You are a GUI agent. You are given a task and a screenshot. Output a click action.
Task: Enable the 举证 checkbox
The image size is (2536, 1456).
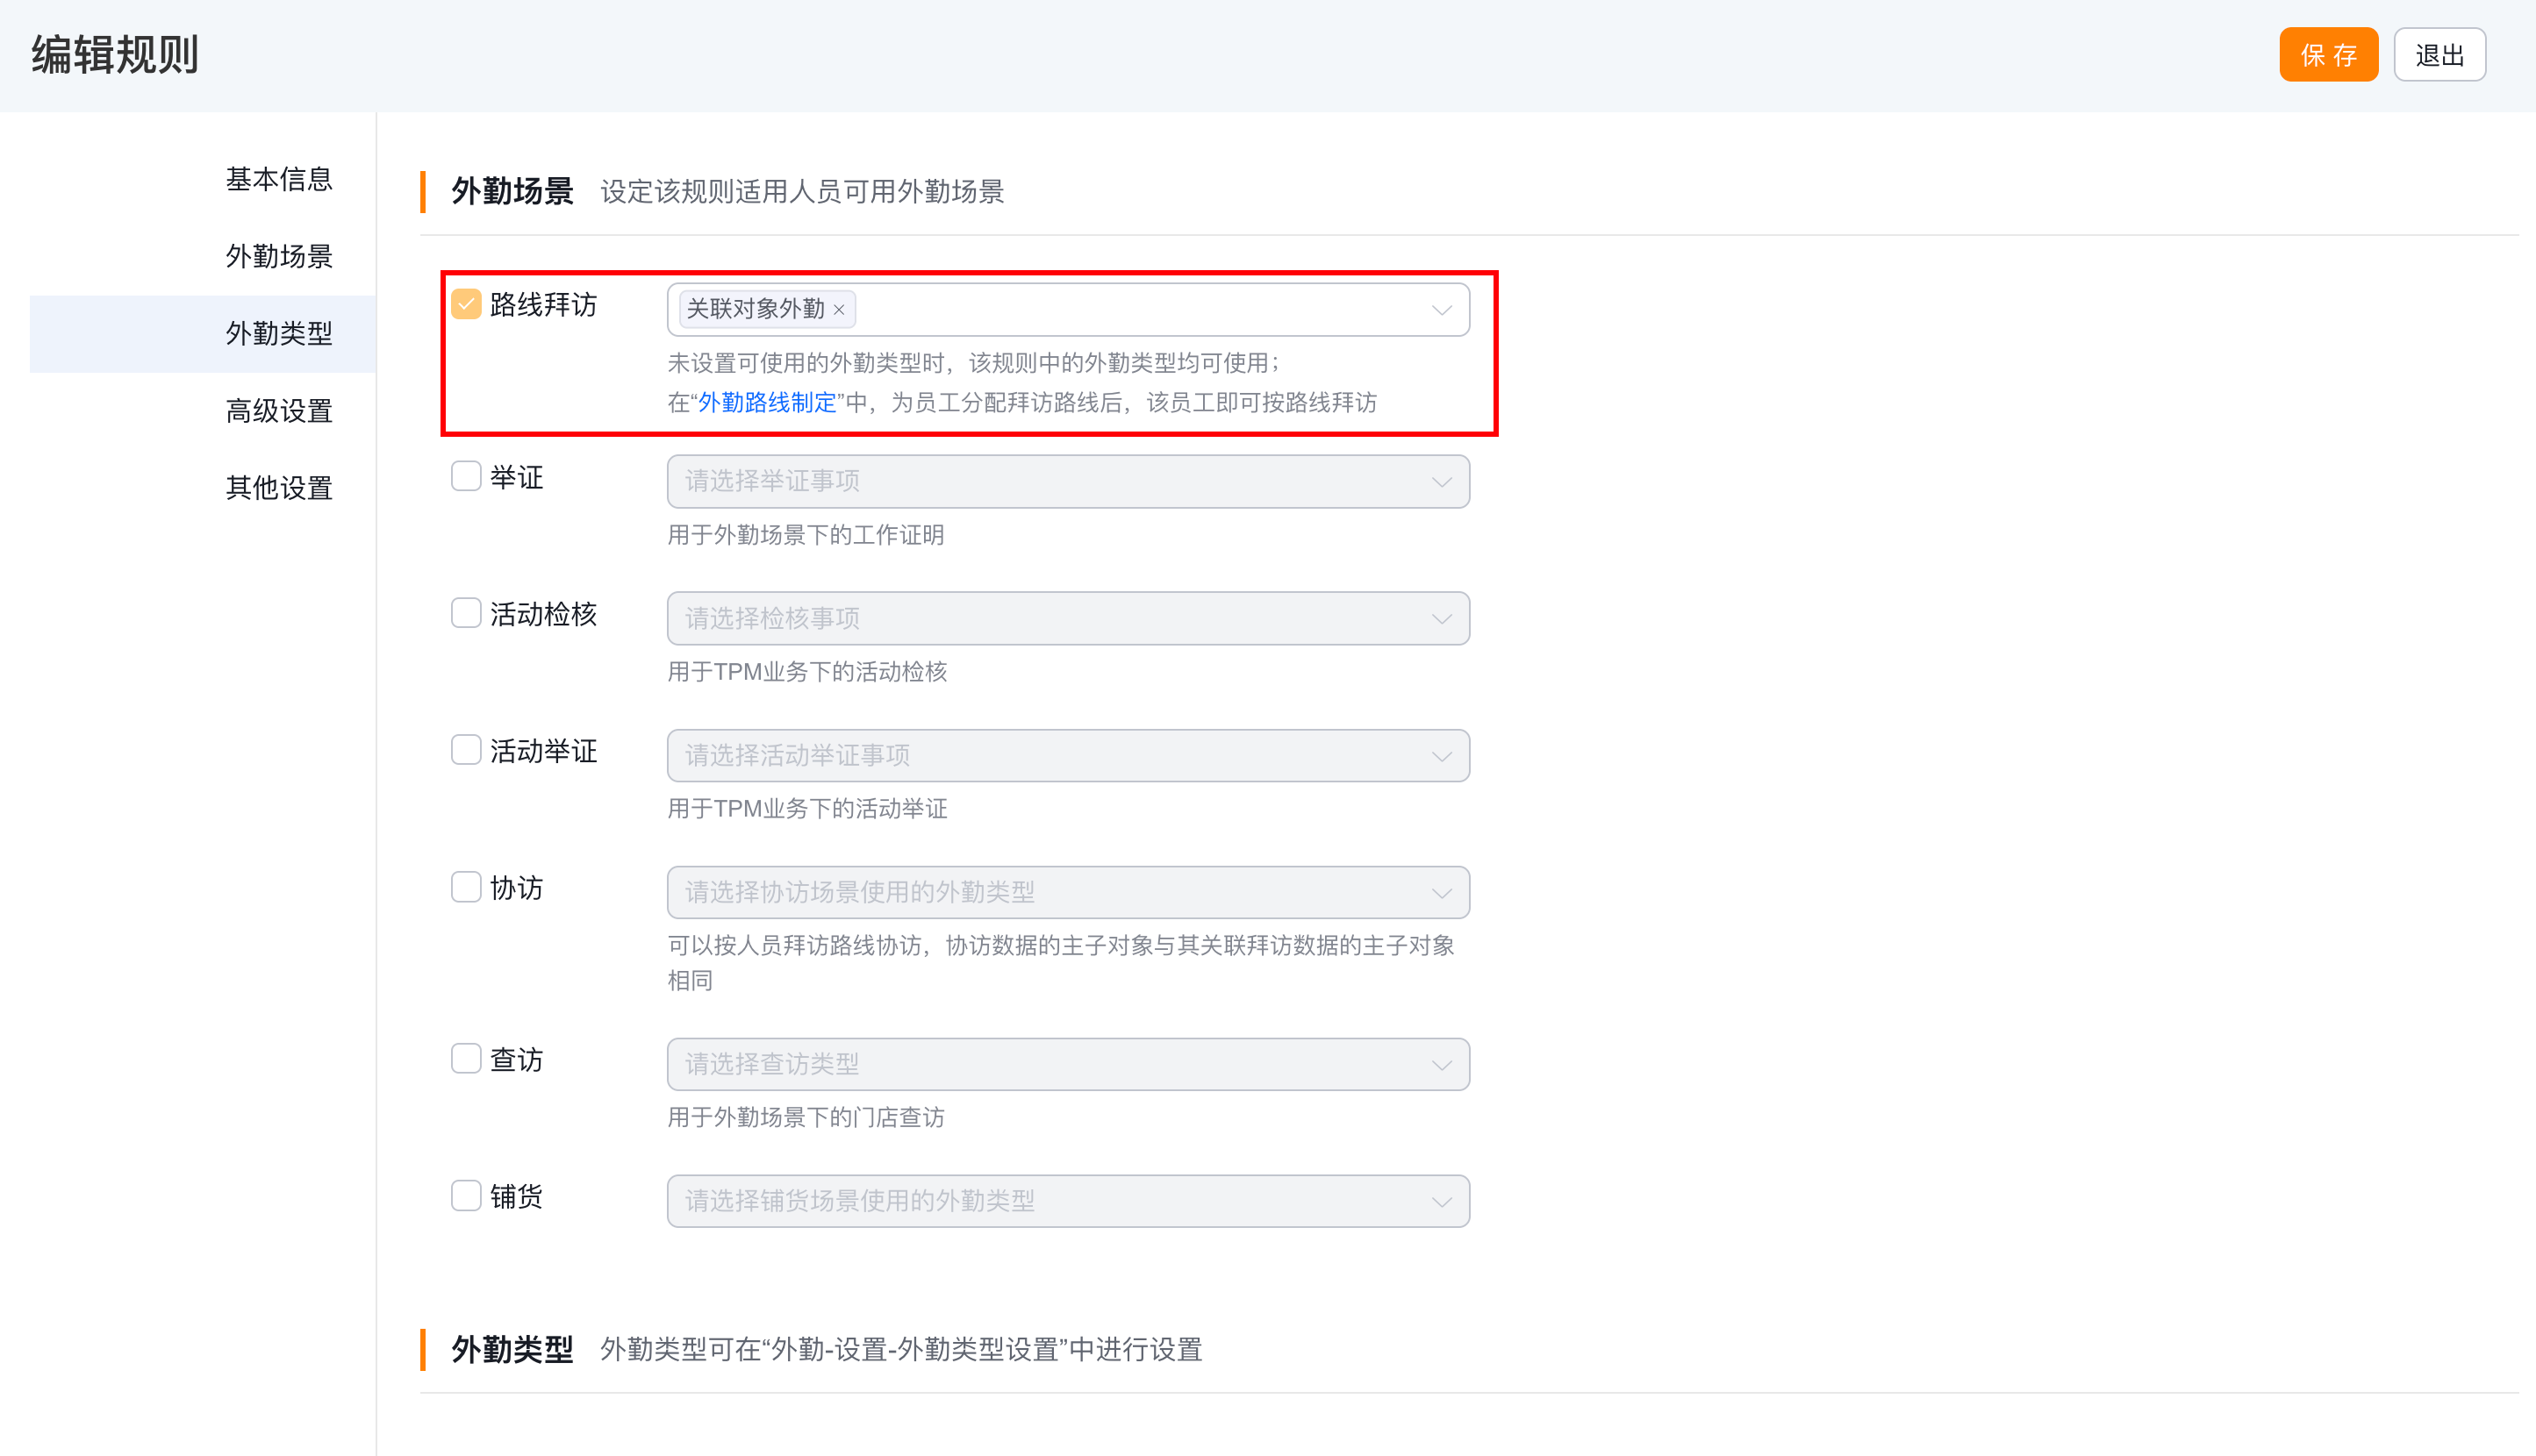click(466, 476)
